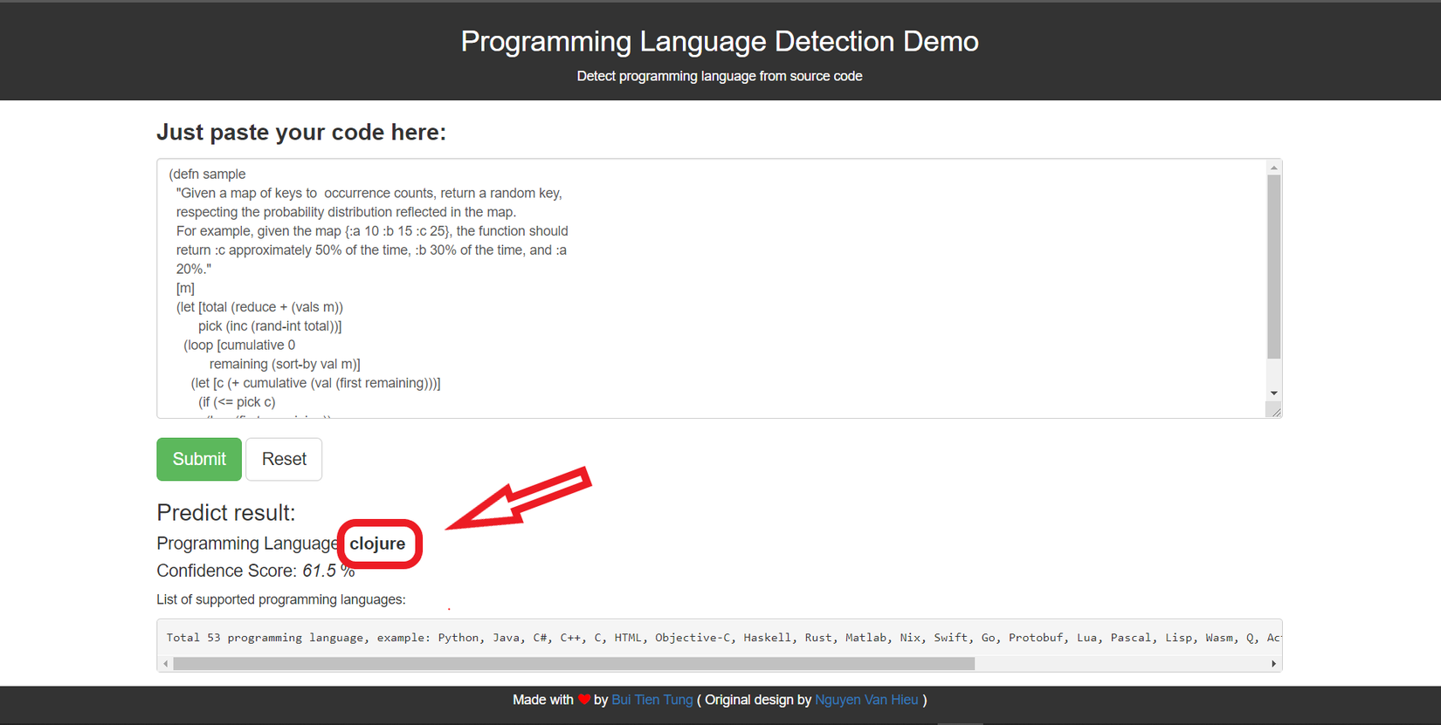Click the down arrow of the code box scrollbar

click(x=1274, y=393)
